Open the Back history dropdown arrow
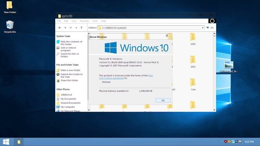This screenshot has height=146, width=260. point(65,28)
